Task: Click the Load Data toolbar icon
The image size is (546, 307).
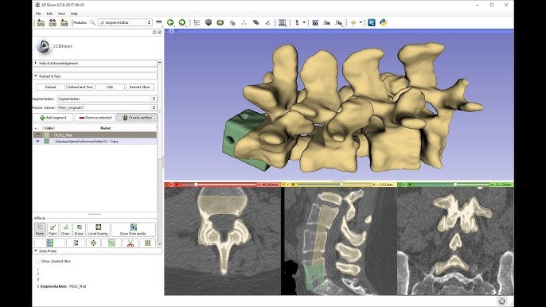Action: 41,22
